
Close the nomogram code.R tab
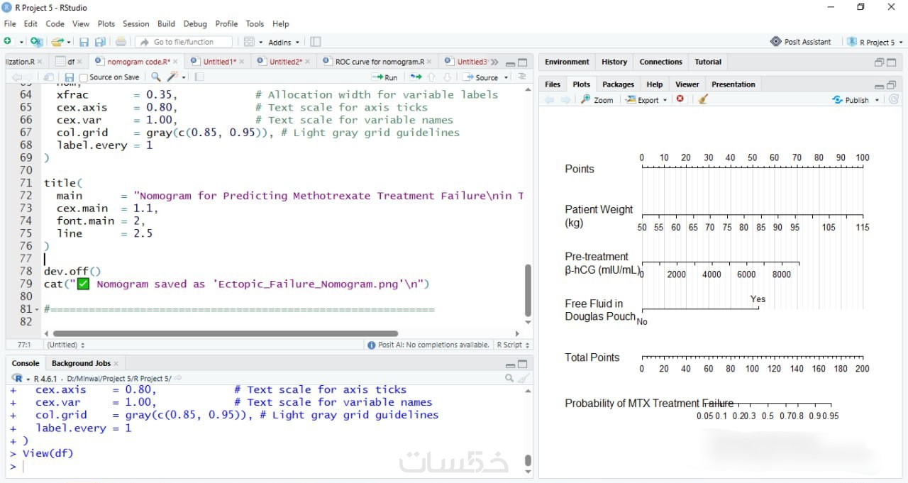[175, 62]
